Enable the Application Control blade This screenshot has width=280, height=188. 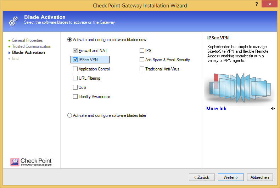tap(75, 69)
